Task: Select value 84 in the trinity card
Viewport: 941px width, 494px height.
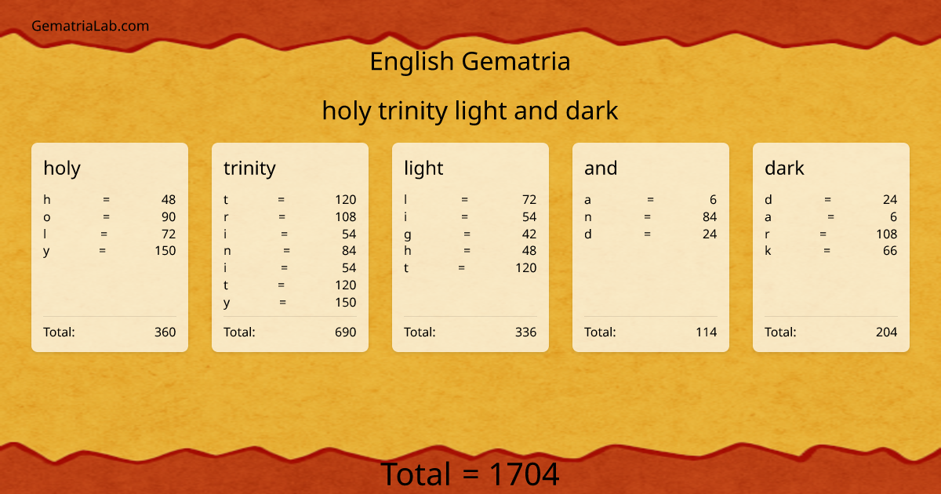Action: point(349,251)
